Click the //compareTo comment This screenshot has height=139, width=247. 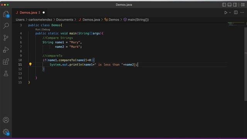(52, 56)
